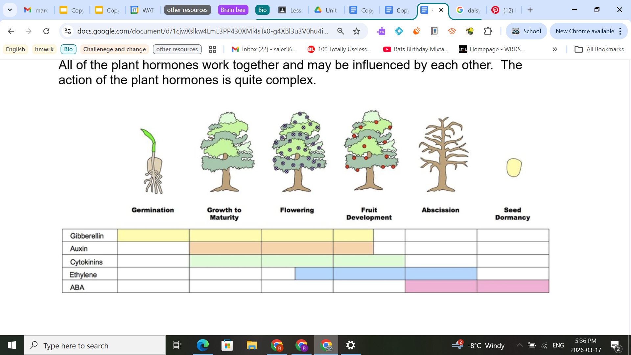Show hidden system tray icons

520,345
